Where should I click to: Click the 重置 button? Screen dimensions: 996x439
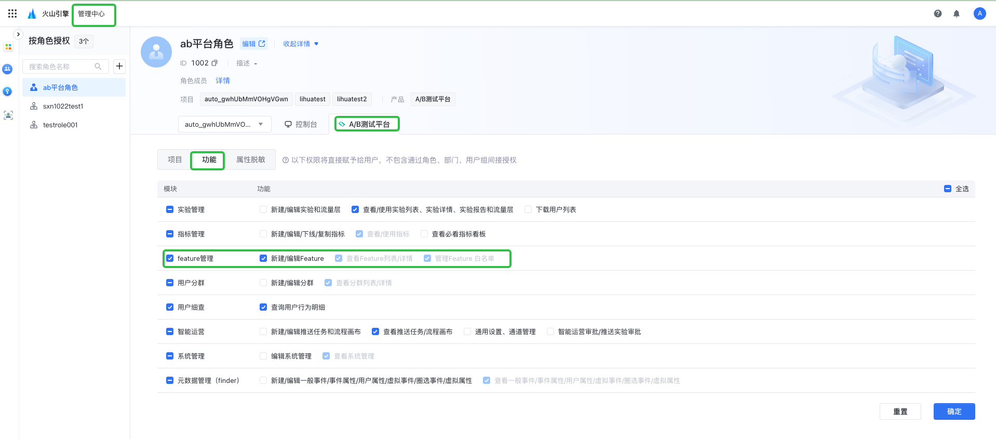tap(900, 411)
